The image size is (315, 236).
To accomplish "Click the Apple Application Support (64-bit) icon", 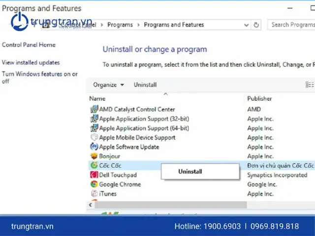I will click(x=94, y=128).
